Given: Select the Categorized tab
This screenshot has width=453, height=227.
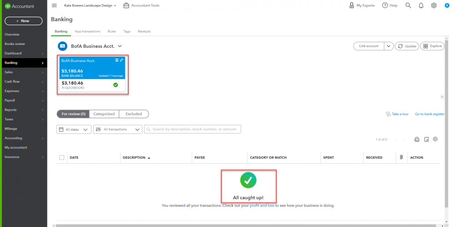Looking at the screenshot, I should tap(104, 114).
